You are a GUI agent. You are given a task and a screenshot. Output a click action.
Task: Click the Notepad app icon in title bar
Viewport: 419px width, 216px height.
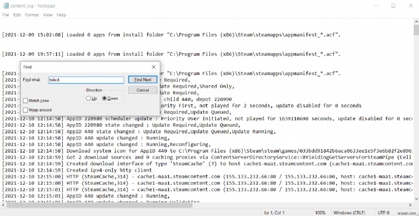[x=6, y=6]
